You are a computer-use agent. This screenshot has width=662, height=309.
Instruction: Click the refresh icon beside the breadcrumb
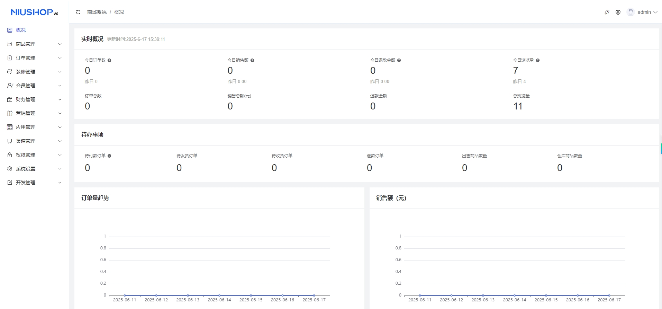[78, 12]
